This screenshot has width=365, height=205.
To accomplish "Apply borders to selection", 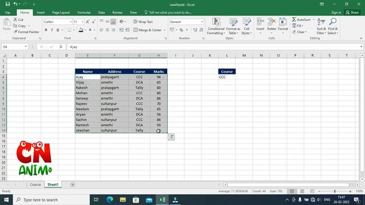I will [x=70, y=30].
